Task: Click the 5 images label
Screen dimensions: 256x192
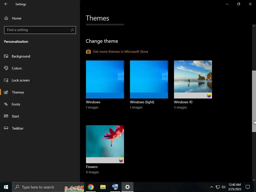Action: click(x=180, y=107)
